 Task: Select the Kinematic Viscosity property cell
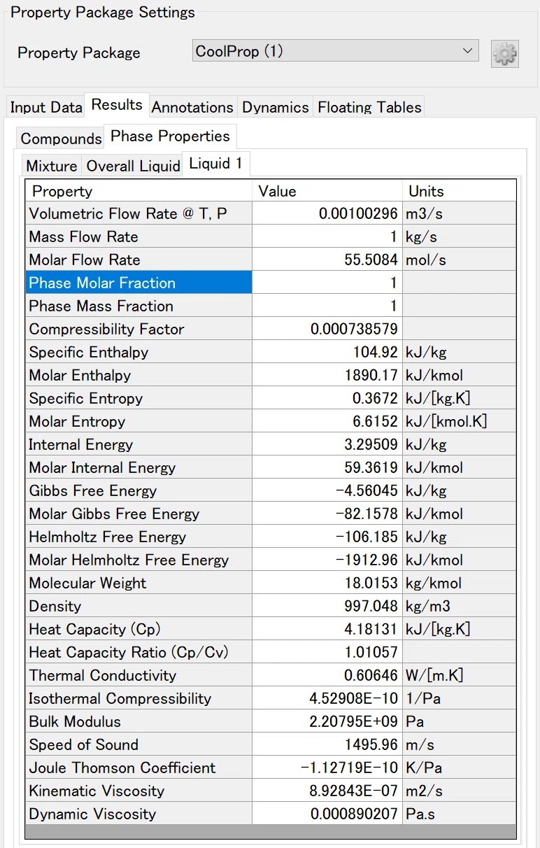(138, 791)
